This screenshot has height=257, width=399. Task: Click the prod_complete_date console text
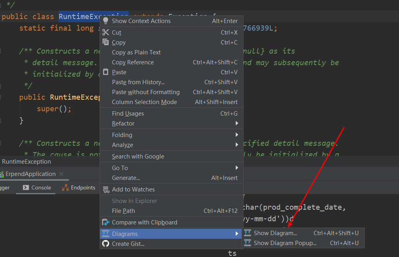click(302, 207)
